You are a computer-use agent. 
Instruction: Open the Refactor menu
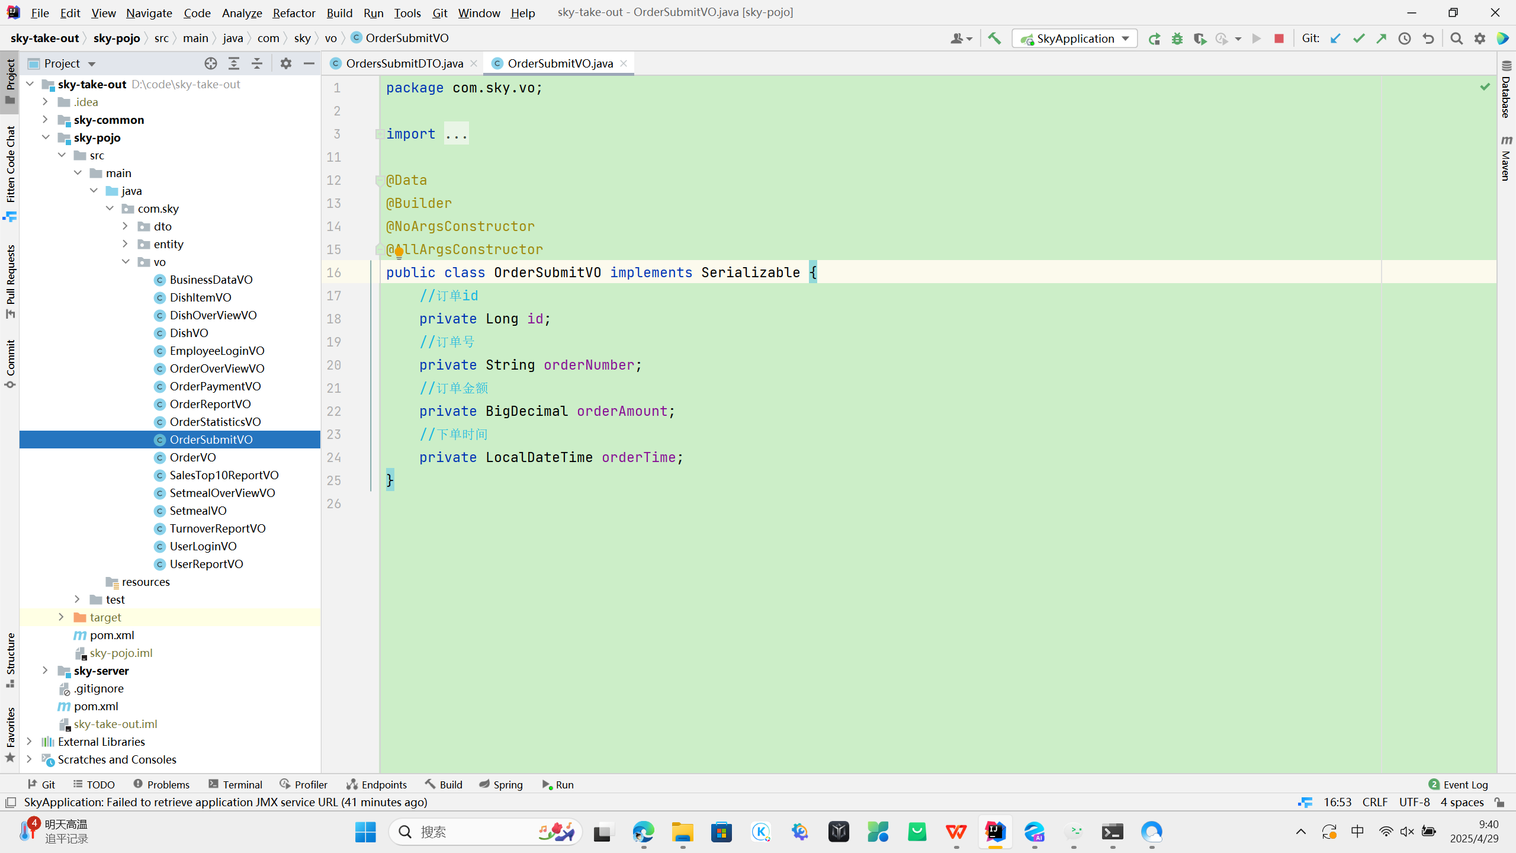click(294, 12)
